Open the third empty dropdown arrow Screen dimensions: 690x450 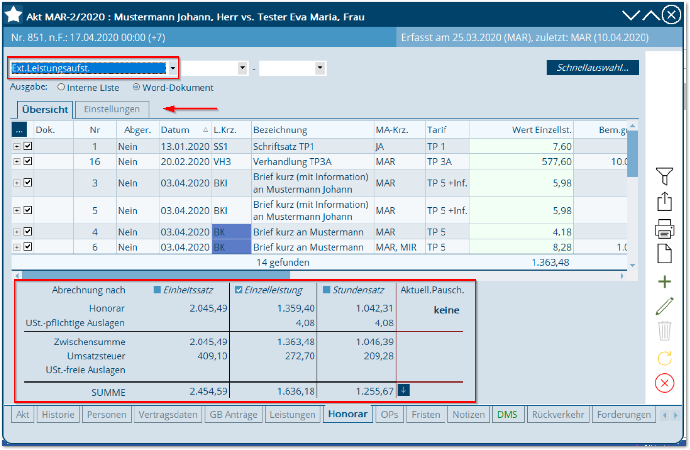[320, 68]
